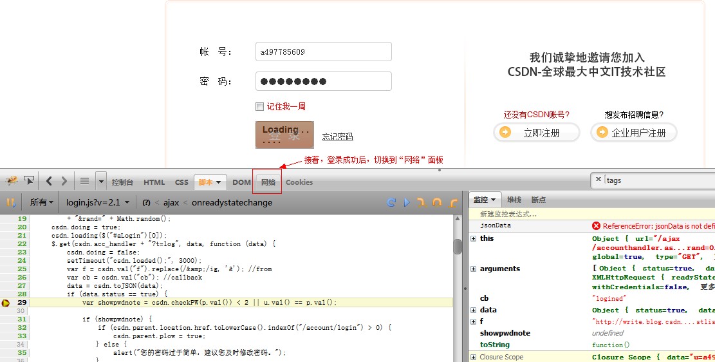This screenshot has width=715, height=362.
Task: Select the onreadystatechange stack frame
Action: coord(232,202)
